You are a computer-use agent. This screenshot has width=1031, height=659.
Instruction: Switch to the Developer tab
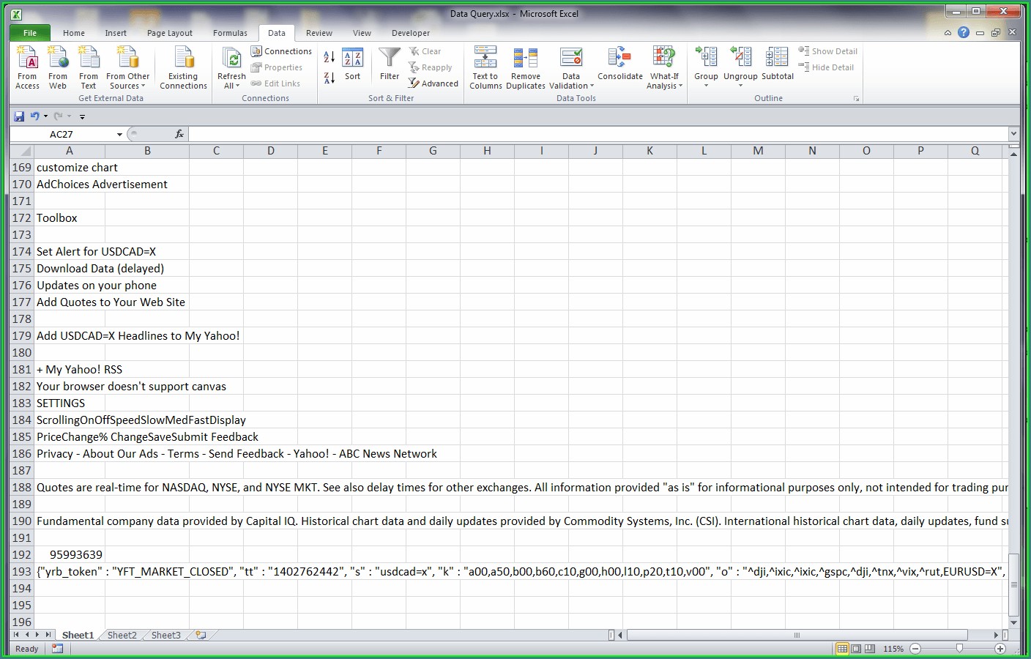(x=411, y=33)
